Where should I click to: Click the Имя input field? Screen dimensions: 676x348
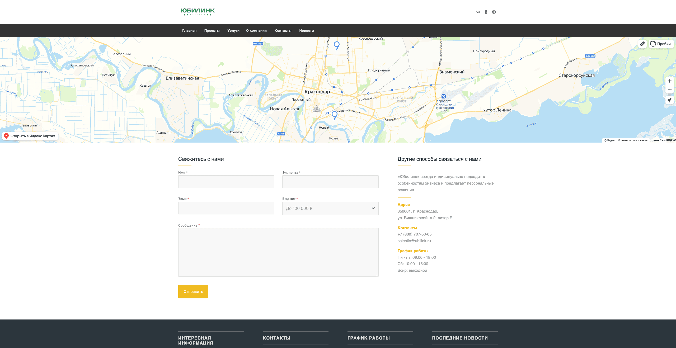226,182
